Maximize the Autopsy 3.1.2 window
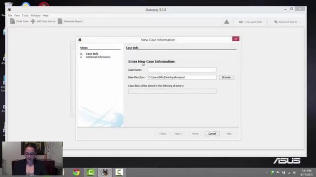Image resolution: width=316 pixels, height=177 pixels. [292, 9]
